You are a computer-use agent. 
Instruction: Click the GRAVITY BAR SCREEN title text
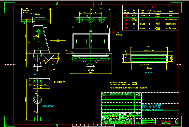tap(151, 105)
